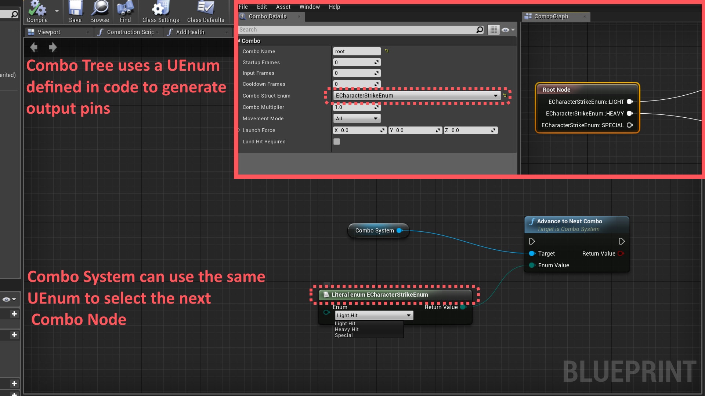
Task: Expand the Launch Force property
Action: pyautogui.click(x=239, y=130)
